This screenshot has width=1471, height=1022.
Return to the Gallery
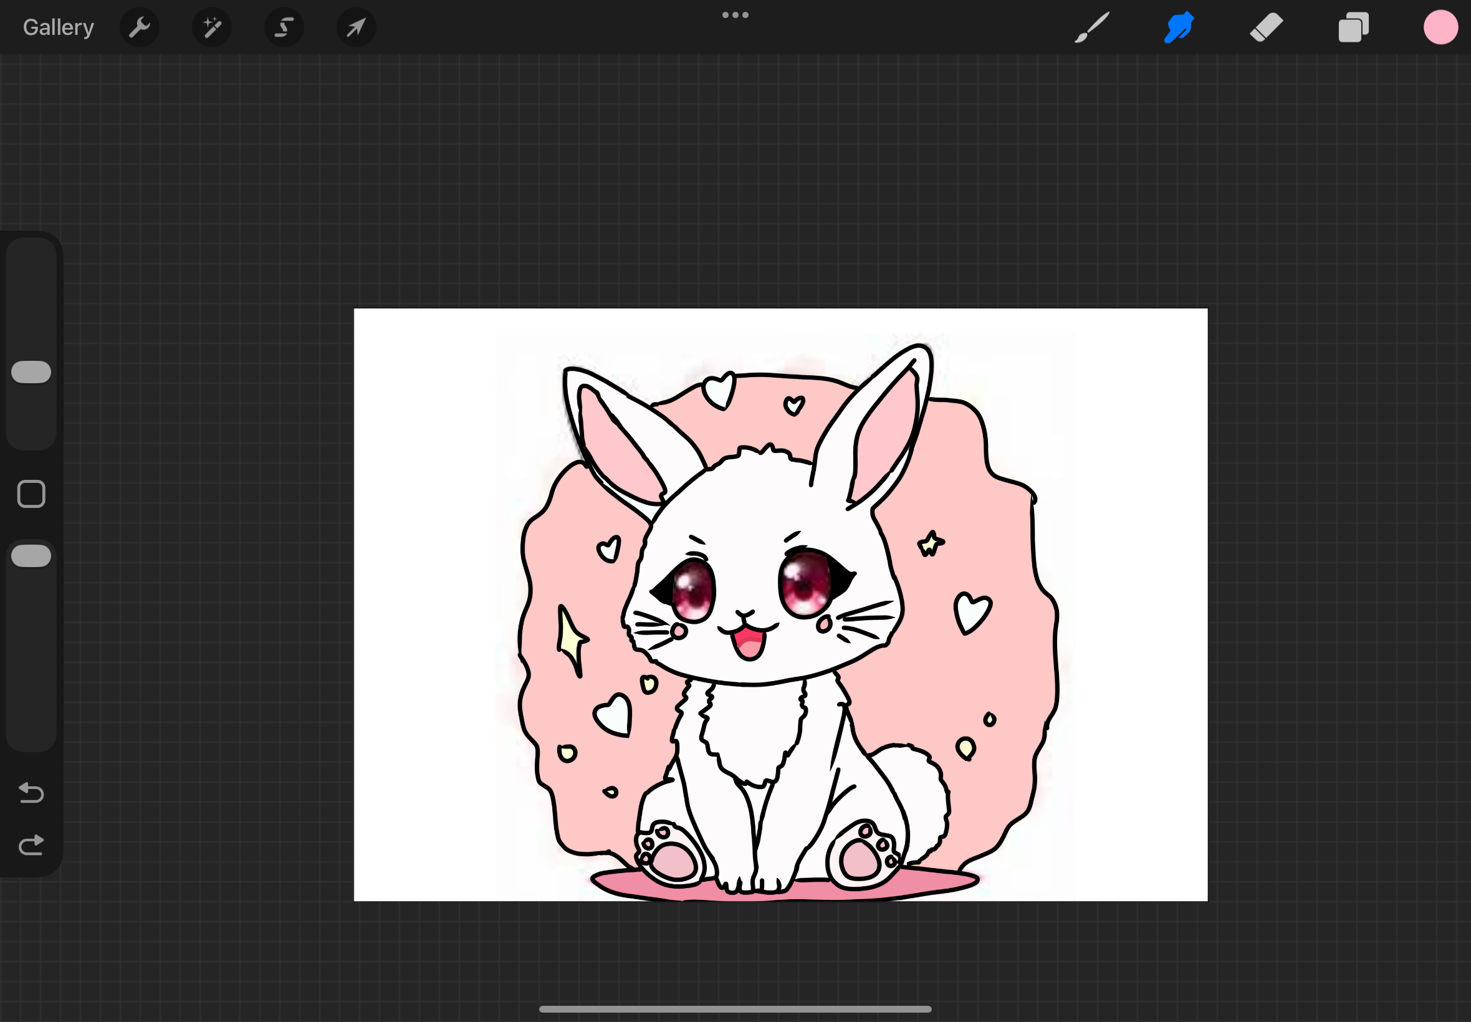coord(58,27)
